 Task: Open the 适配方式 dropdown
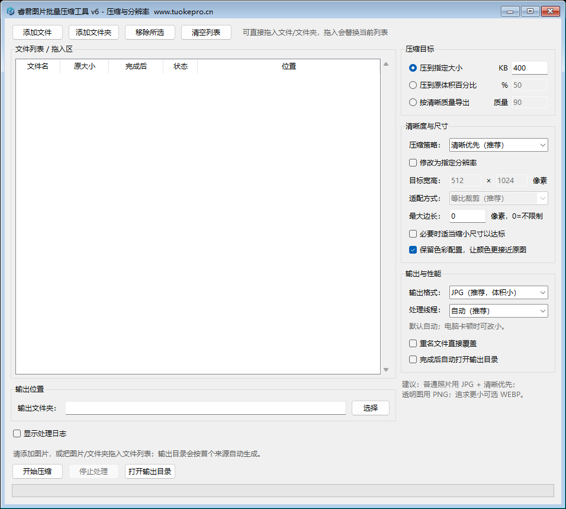click(499, 199)
